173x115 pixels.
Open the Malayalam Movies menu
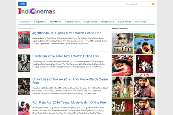(73, 22)
